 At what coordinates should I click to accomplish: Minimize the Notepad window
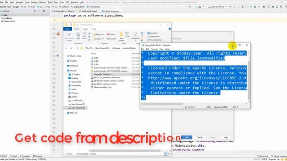click(x=232, y=45)
